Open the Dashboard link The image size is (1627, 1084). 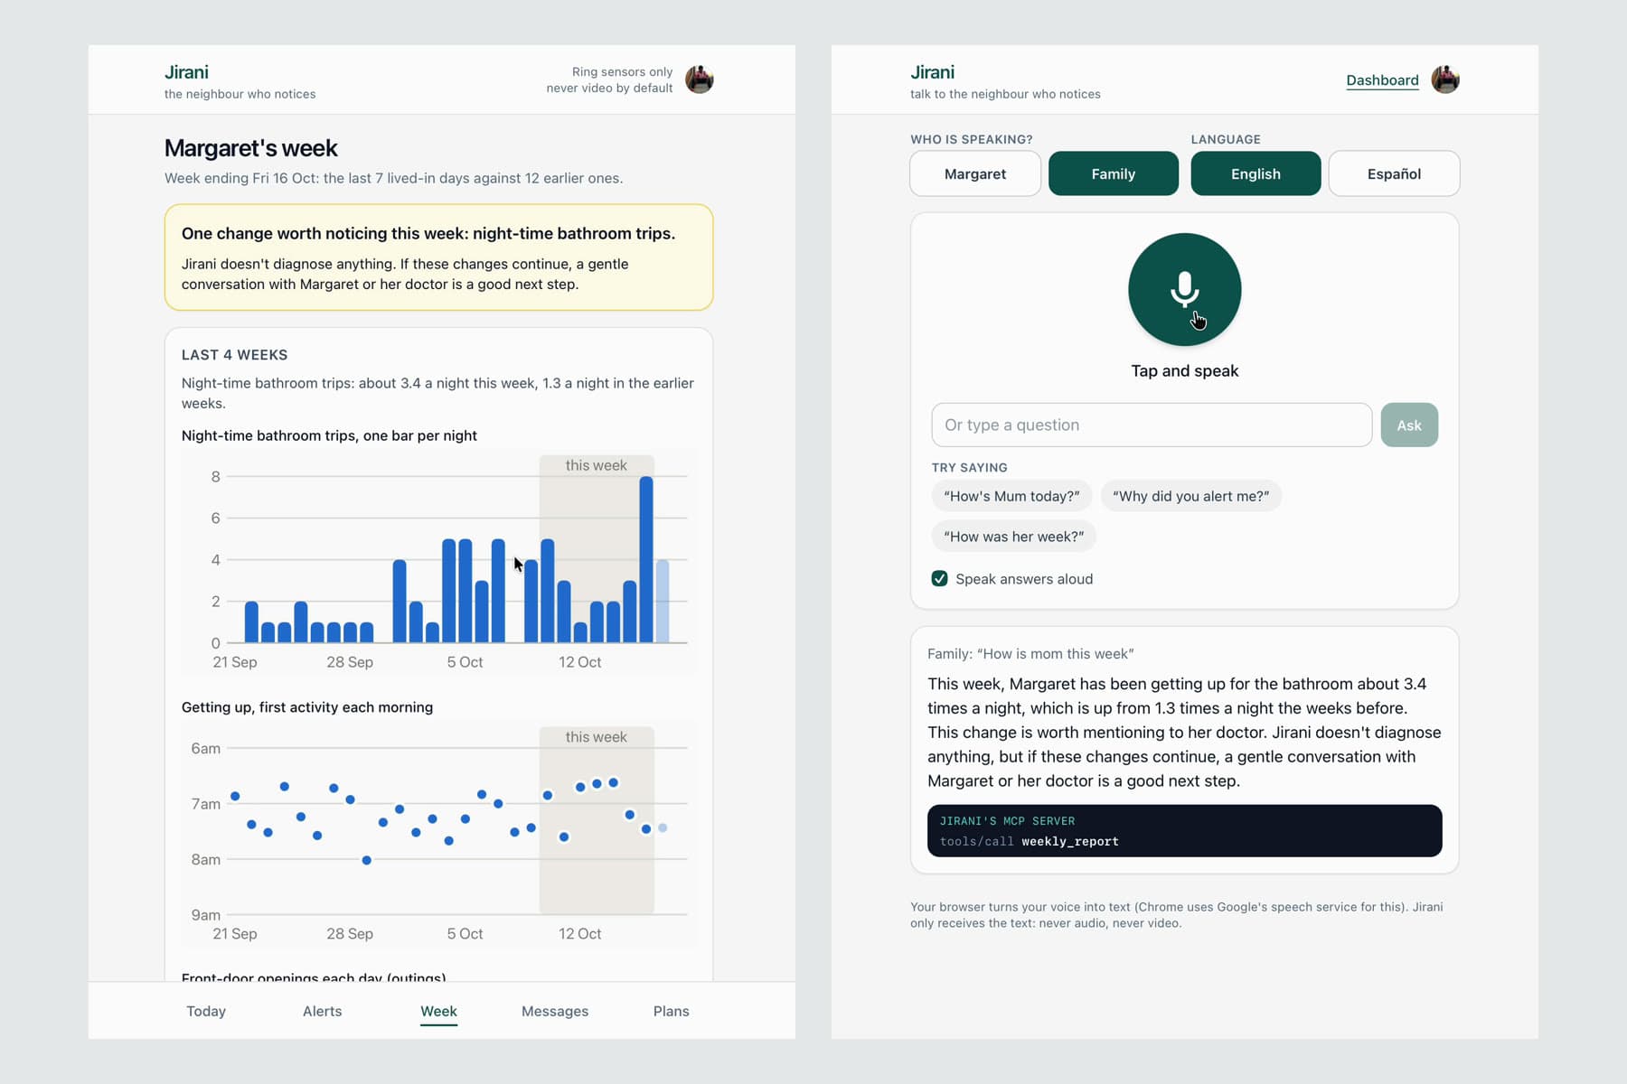coord(1382,80)
